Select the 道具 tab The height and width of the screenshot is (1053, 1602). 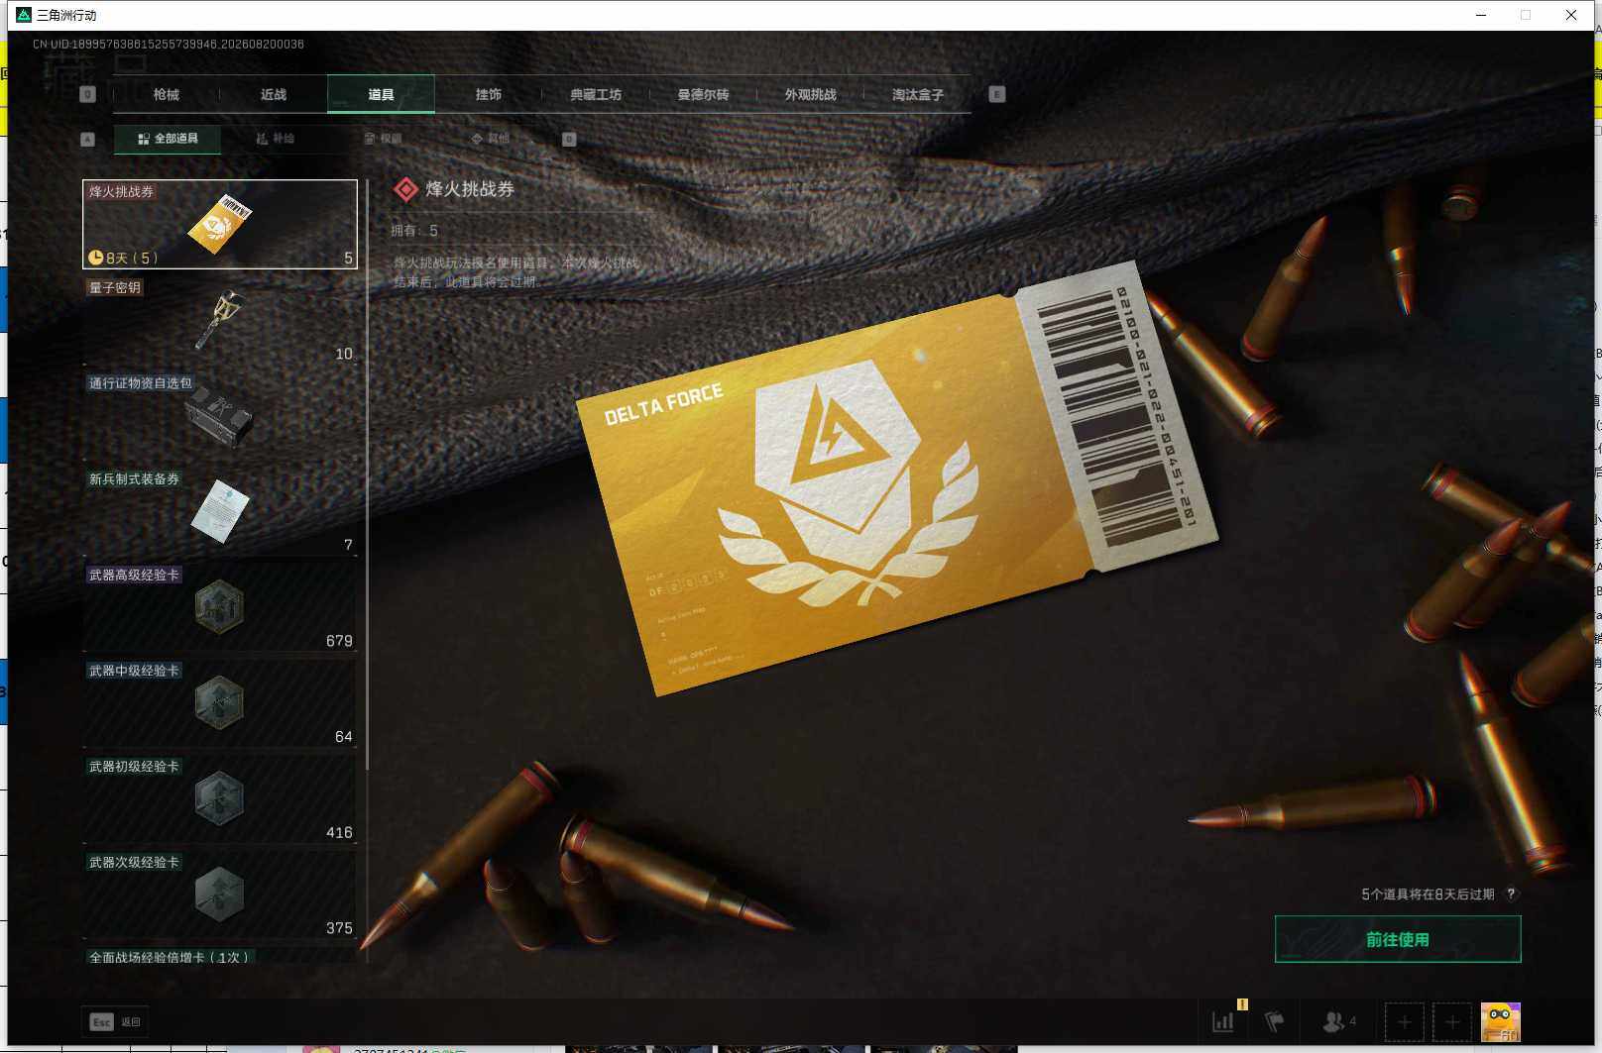[381, 94]
